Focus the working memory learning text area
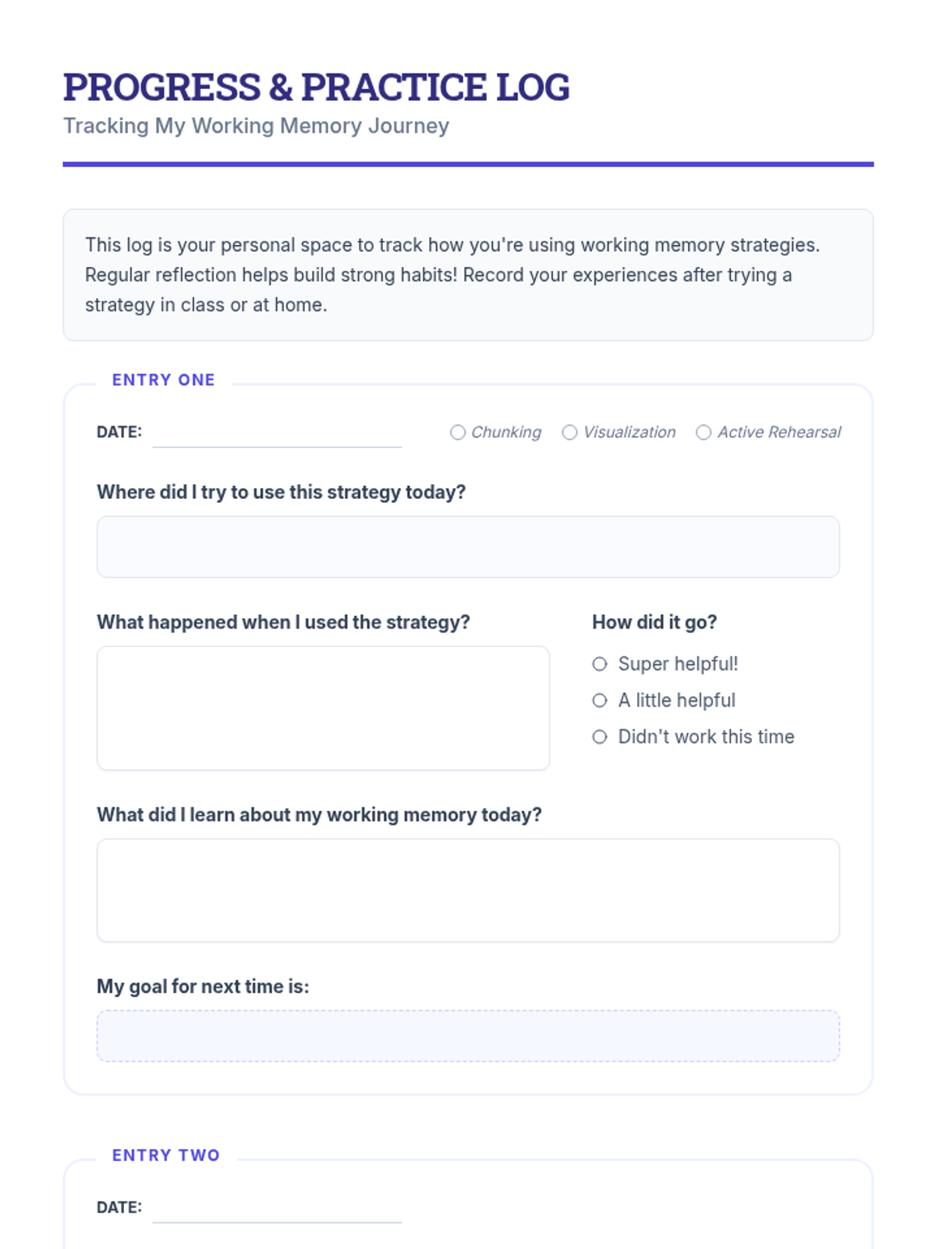The height and width of the screenshot is (1249, 936). pyautogui.click(x=468, y=891)
